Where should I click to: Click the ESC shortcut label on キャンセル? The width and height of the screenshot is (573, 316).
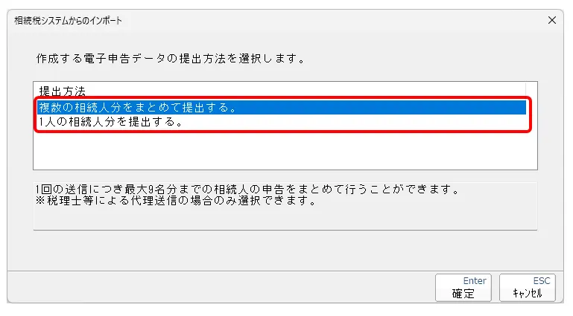point(541,281)
